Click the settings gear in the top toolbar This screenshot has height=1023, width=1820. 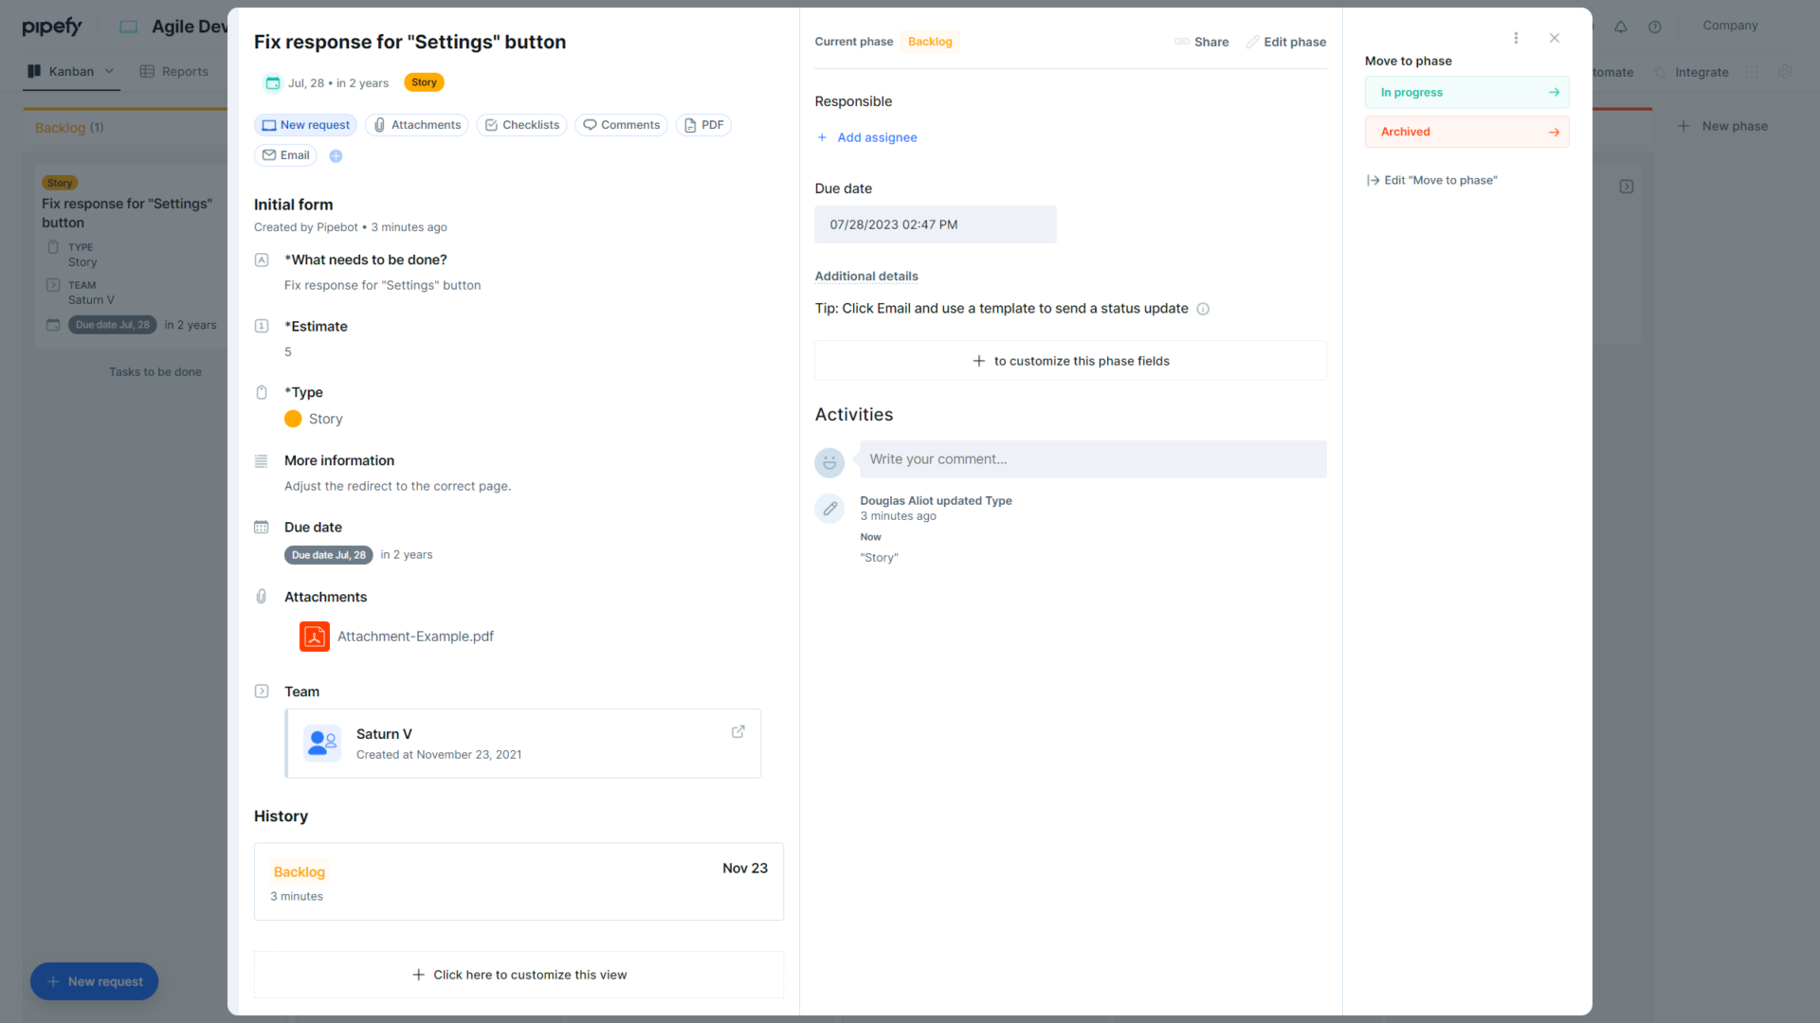(x=1787, y=72)
